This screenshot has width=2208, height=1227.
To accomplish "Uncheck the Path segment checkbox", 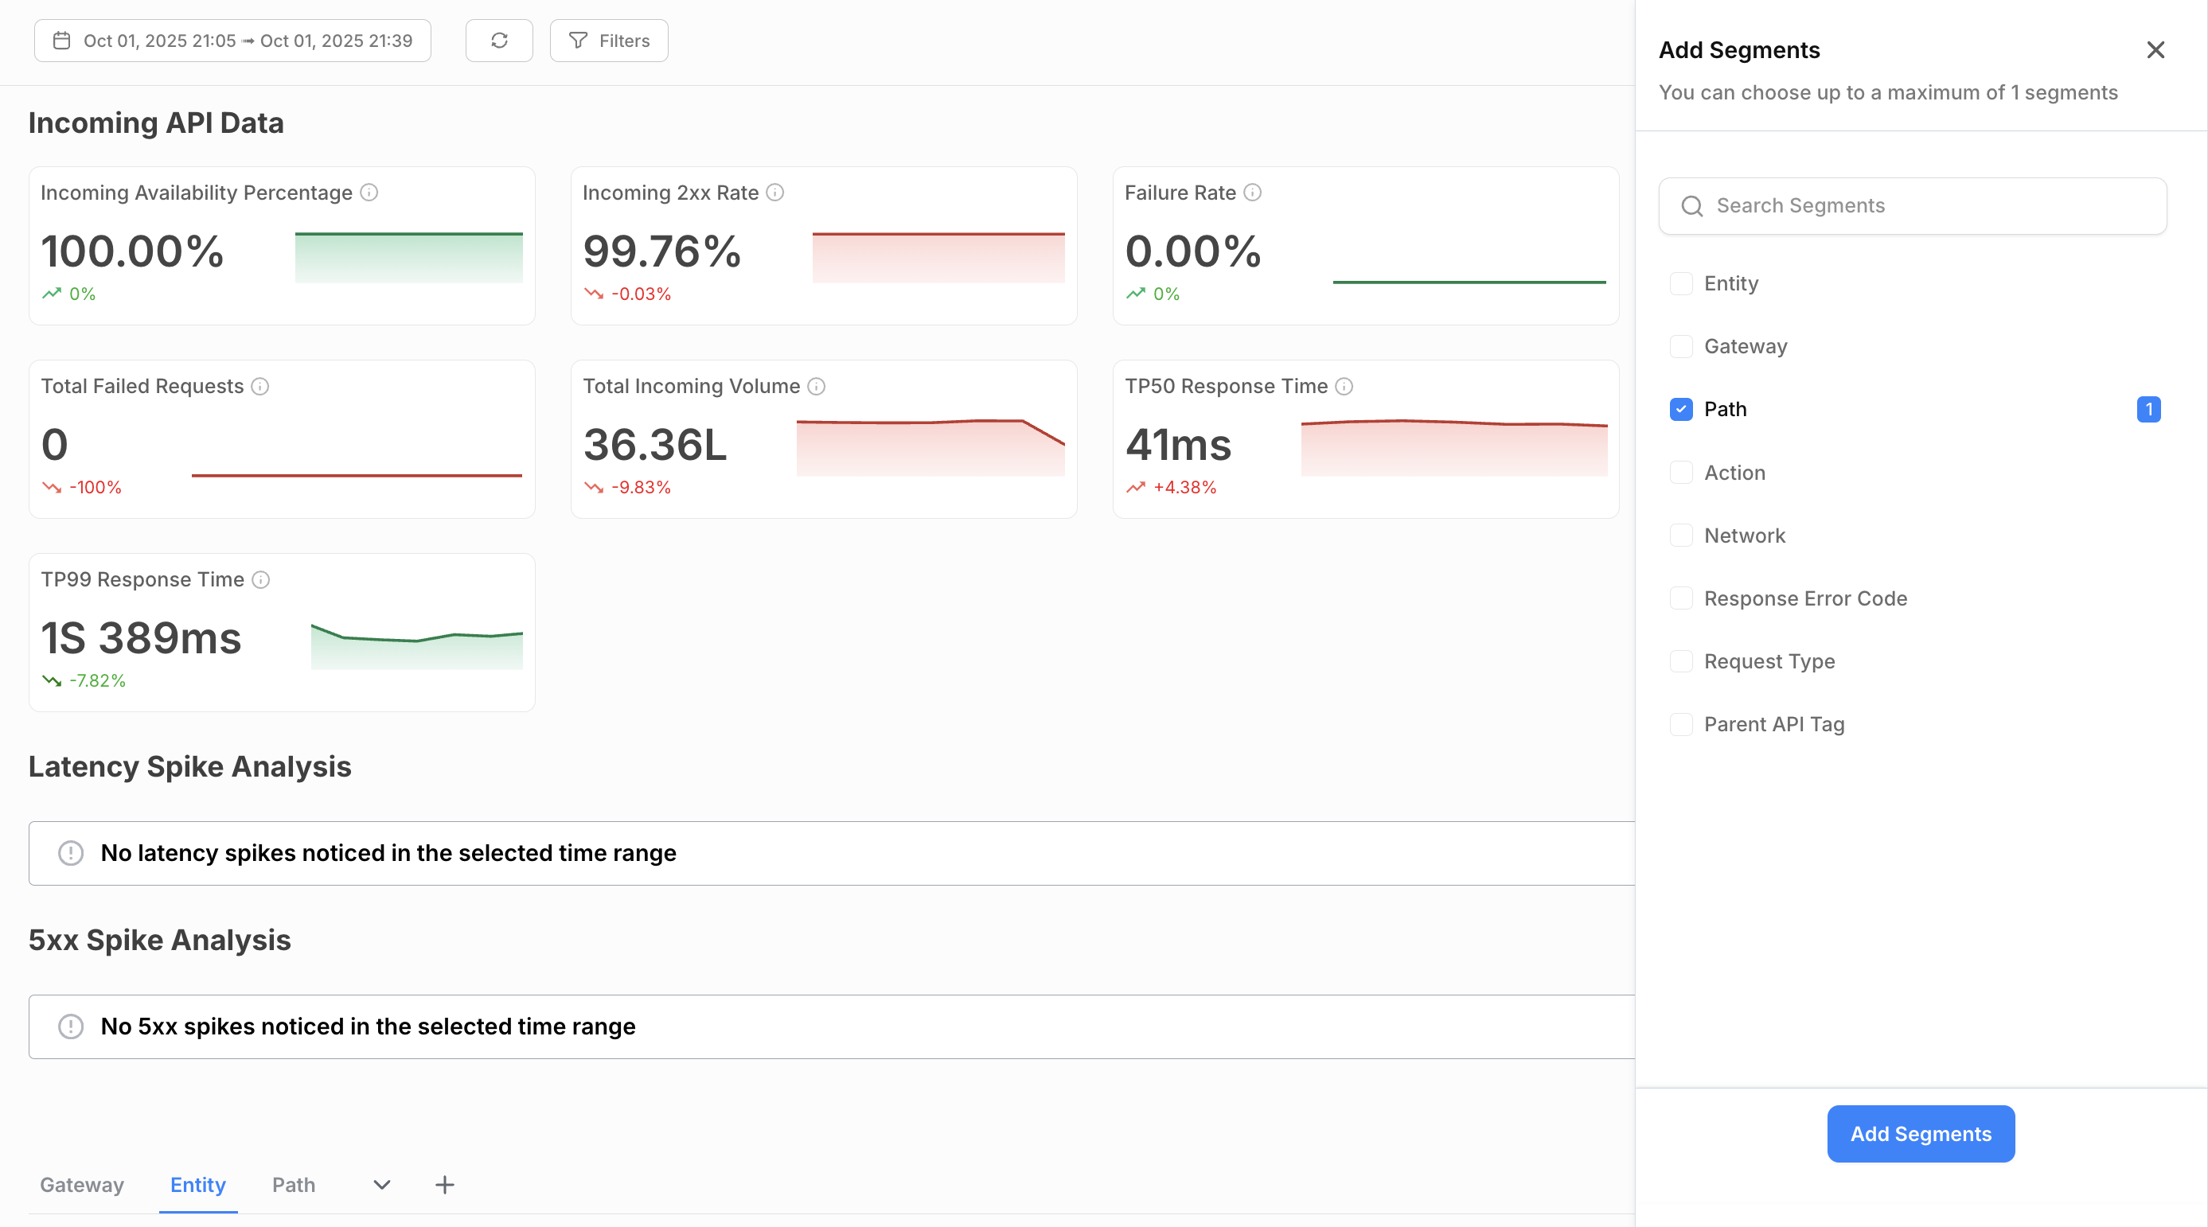I will [x=1681, y=410].
